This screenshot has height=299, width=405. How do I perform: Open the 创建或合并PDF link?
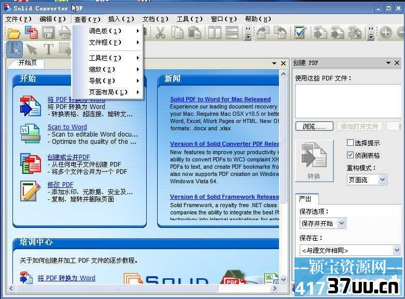point(68,157)
